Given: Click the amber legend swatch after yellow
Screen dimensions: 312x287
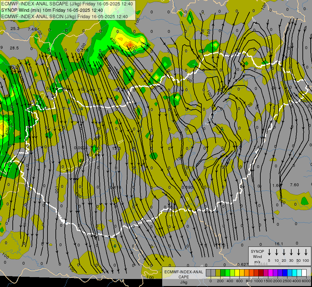Looking at the screenshot, I should click(242, 273).
